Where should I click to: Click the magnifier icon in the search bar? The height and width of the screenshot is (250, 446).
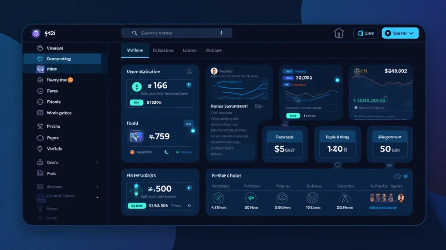pos(135,33)
